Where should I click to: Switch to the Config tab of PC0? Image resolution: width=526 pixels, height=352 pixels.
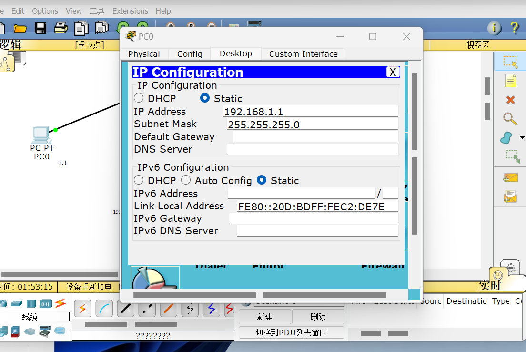190,54
